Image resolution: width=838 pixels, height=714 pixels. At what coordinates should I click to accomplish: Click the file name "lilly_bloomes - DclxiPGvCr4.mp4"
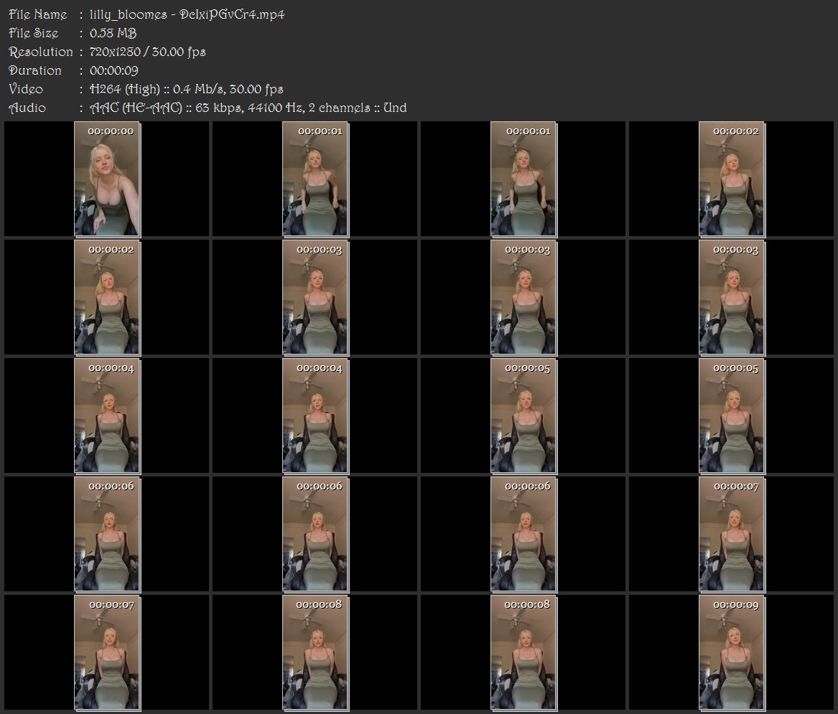coord(187,14)
